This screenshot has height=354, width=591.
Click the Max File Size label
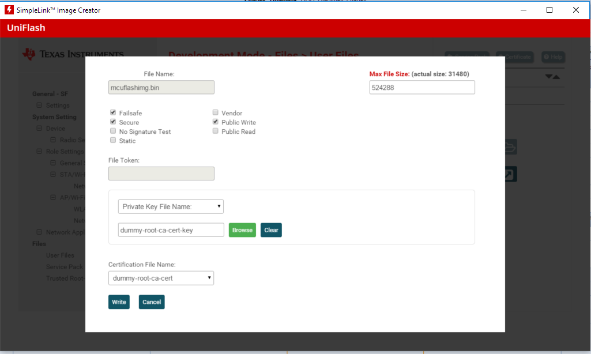point(389,74)
